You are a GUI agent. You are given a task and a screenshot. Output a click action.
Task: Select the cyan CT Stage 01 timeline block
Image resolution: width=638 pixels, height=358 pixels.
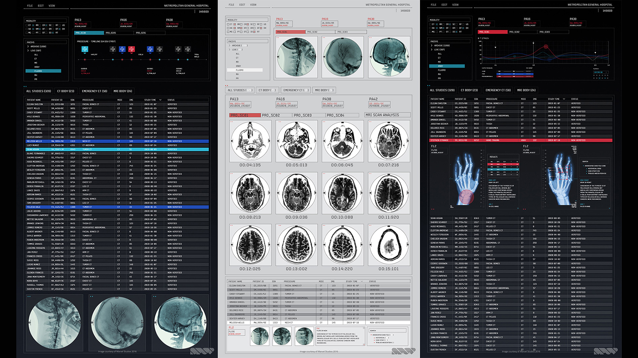tap(85, 49)
